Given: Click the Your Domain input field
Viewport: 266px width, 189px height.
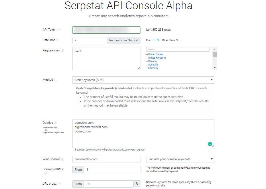Looking at the screenshot, I should (106, 159).
